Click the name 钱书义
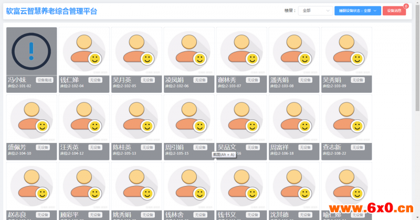The height and width of the screenshot is (220, 420). 227,214
